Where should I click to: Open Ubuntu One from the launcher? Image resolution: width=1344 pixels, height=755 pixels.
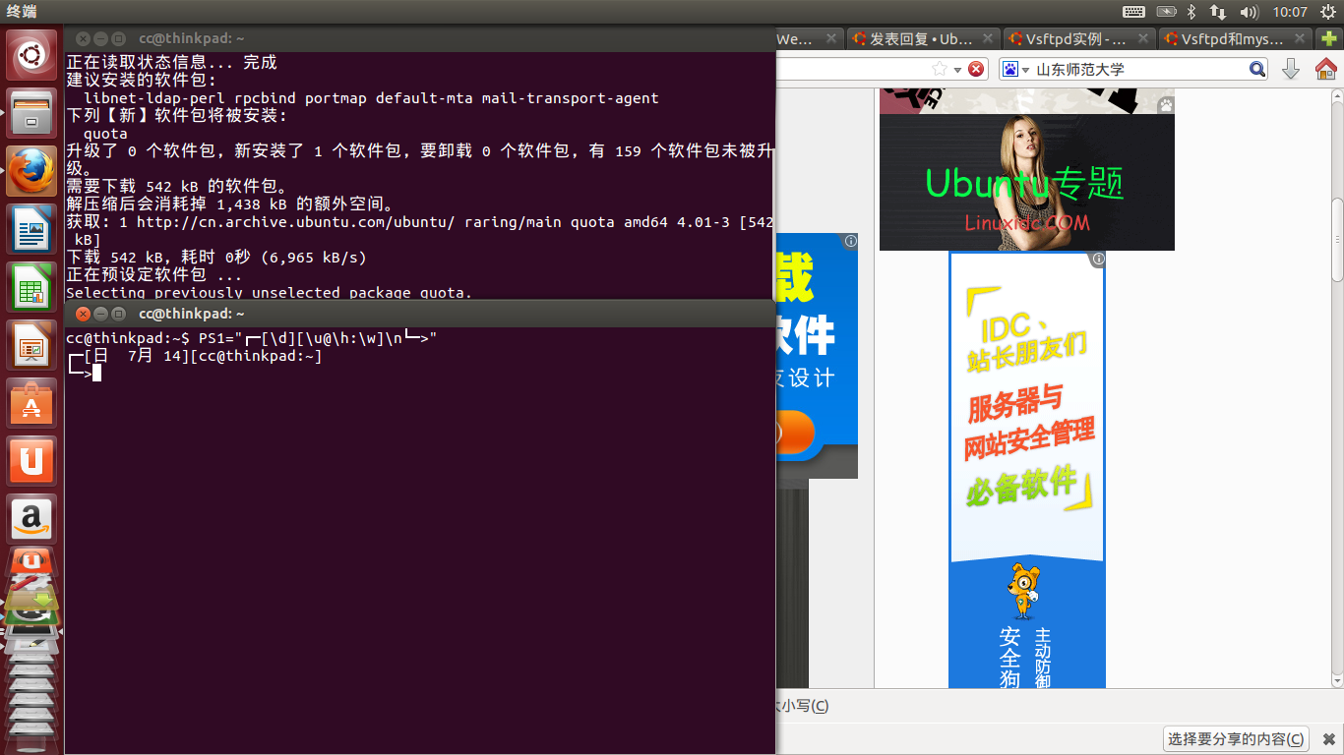[32, 461]
